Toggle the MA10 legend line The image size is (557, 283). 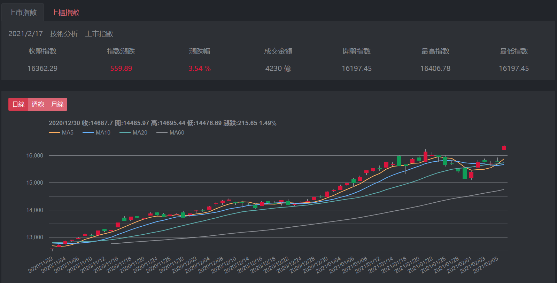[96, 132]
